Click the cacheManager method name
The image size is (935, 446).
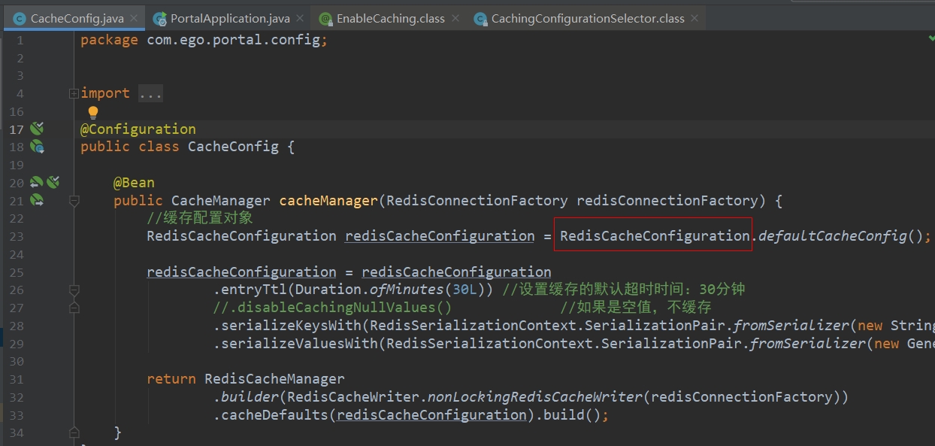328,201
